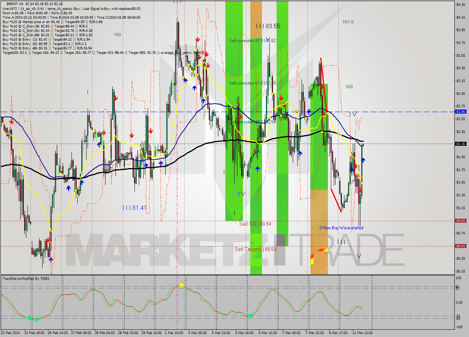Viewport: 469px width, 337px height.
Task: Select the Buy %10 @ C_Entry61: 82.44 line
Action: [47, 30]
